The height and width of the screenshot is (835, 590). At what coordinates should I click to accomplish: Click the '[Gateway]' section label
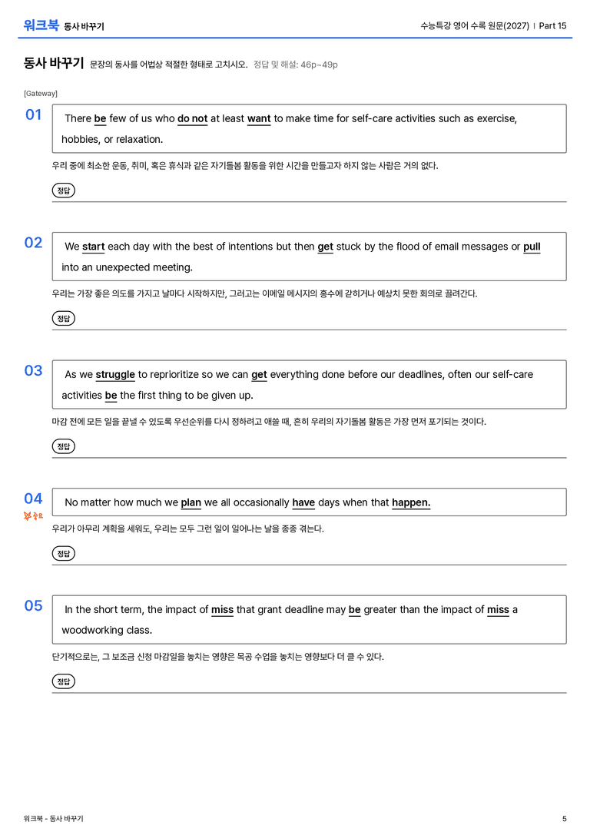tap(41, 94)
